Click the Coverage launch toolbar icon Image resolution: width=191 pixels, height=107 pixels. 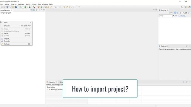tap(30, 7)
